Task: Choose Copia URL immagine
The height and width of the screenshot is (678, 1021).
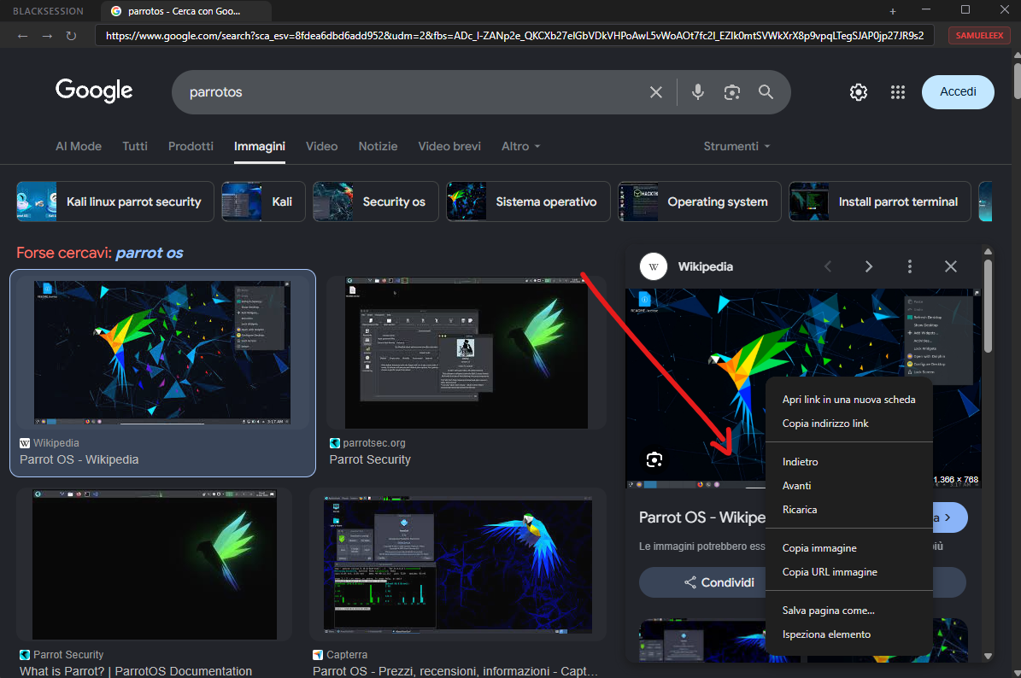Action: [849, 572]
